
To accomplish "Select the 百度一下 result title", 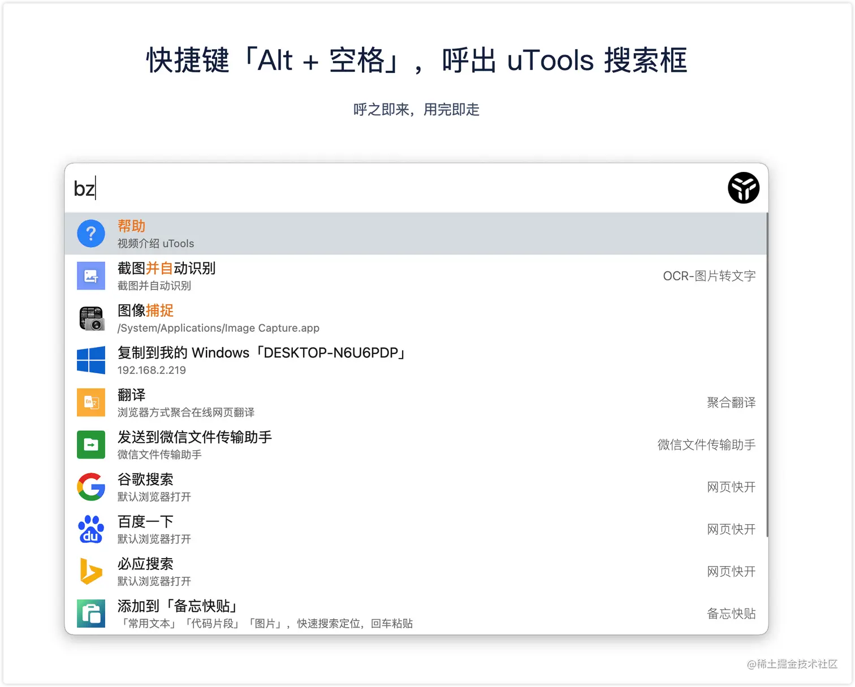I will click(145, 521).
